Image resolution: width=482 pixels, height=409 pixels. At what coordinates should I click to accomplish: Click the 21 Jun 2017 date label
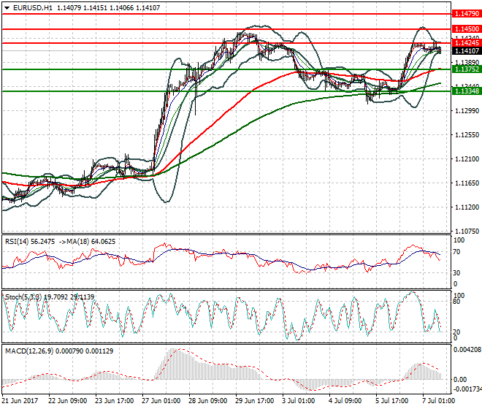[x=20, y=401]
